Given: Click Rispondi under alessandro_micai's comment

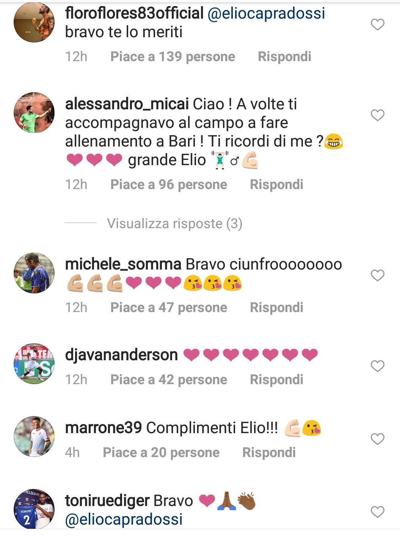Looking at the screenshot, I should click(x=276, y=184).
